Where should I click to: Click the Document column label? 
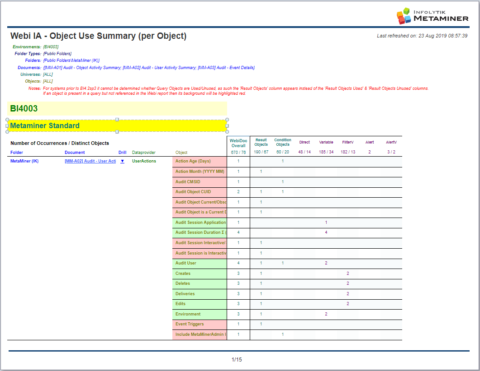(75, 153)
